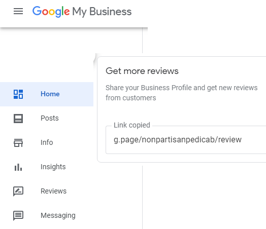The image size is (266, 229).
Task: Open the hamburger main menu
Action: pyautogui.click(x=18, y=11)
